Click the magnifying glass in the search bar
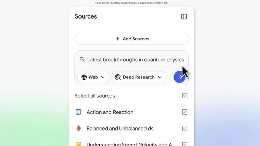This screenshot has width=260, height=146. [x=82, y=59]
